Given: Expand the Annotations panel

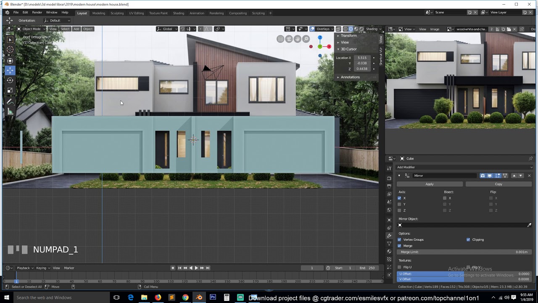Looking at the screenshot, I should (x=350, y=77).
